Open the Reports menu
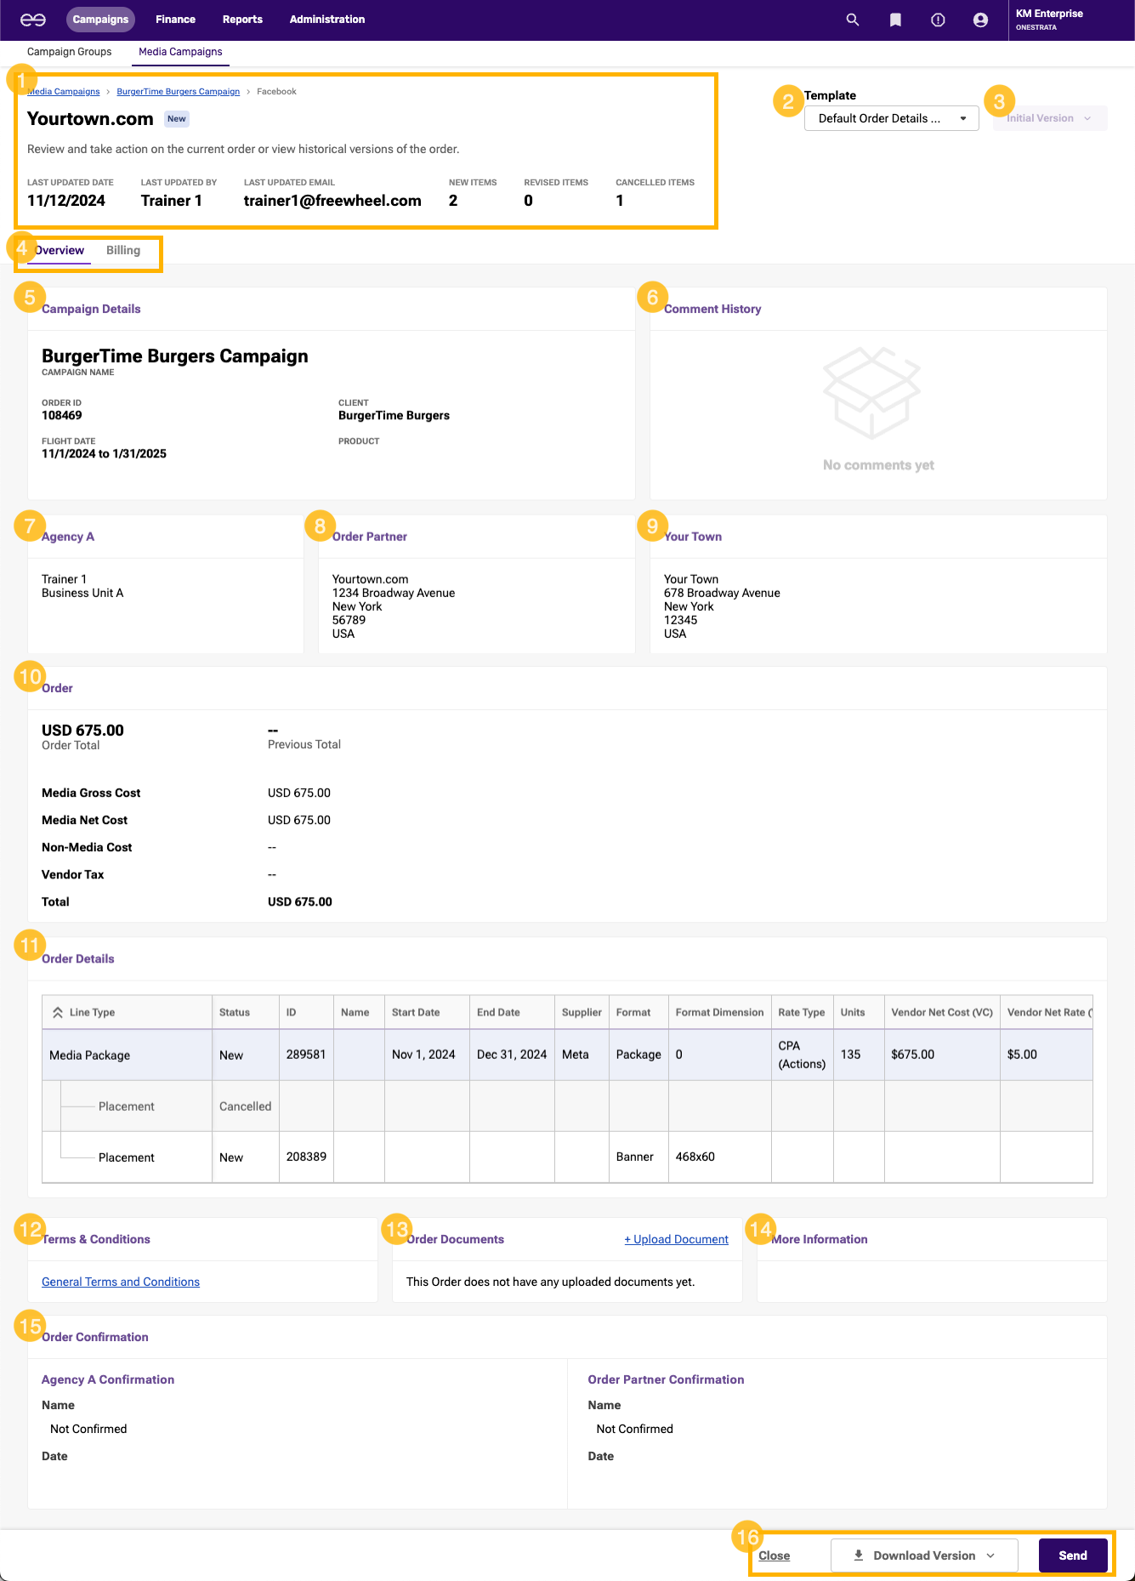Viewport: 1135px width, 1581px height. 242,20
